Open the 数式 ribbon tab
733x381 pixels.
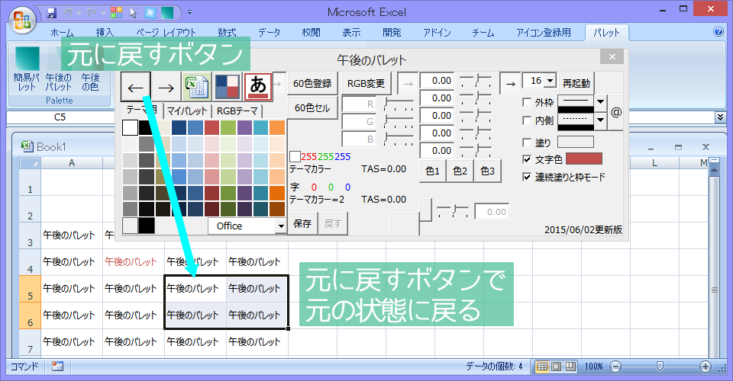227,33
